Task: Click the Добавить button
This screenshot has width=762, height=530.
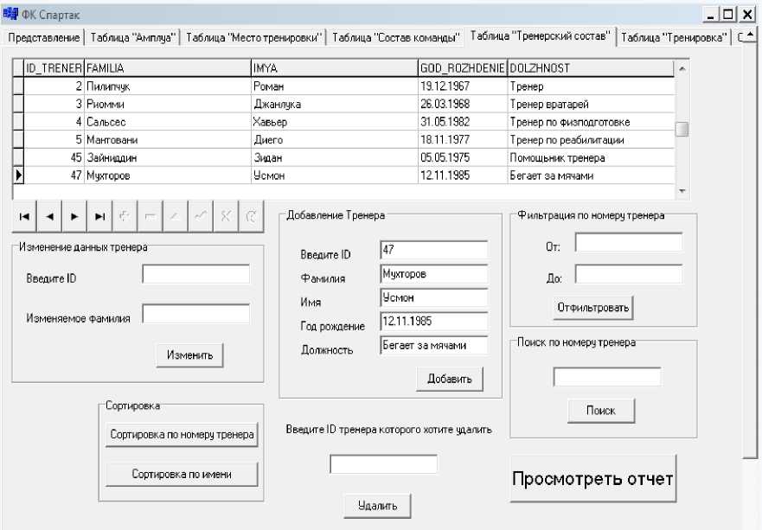Action: pos(450,379)
